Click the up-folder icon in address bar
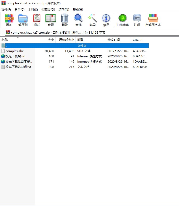 (x=8, y=32)
